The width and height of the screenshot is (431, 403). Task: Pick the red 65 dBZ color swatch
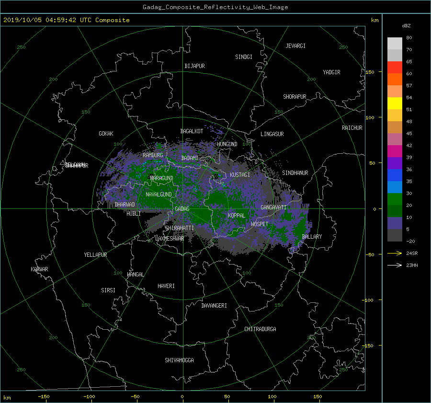(x=395, y=68)
